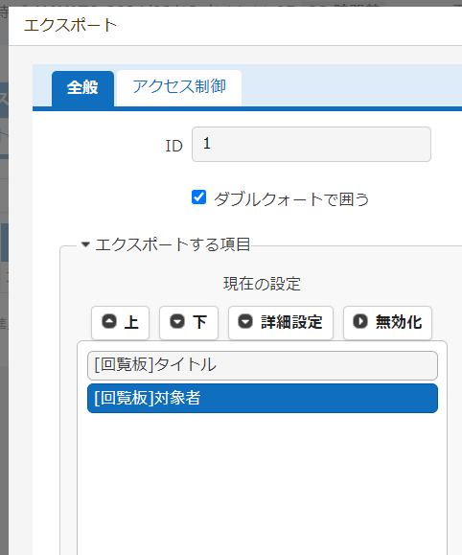Screen dimensions: 462x555
Task: Click the down arrow icon on 下
Action: click(177, 322)
